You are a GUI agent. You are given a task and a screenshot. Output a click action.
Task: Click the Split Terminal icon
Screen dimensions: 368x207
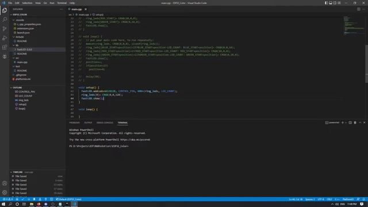(x=350, y=122)
